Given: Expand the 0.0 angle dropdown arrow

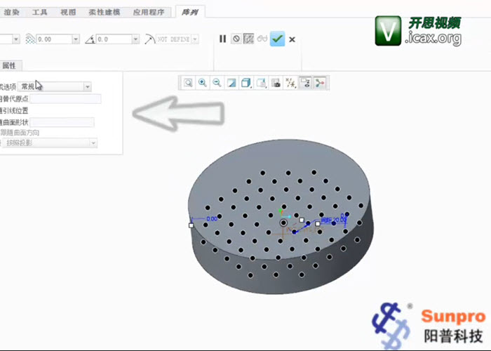Looking at the screenshot, I should tap(135, 39).
